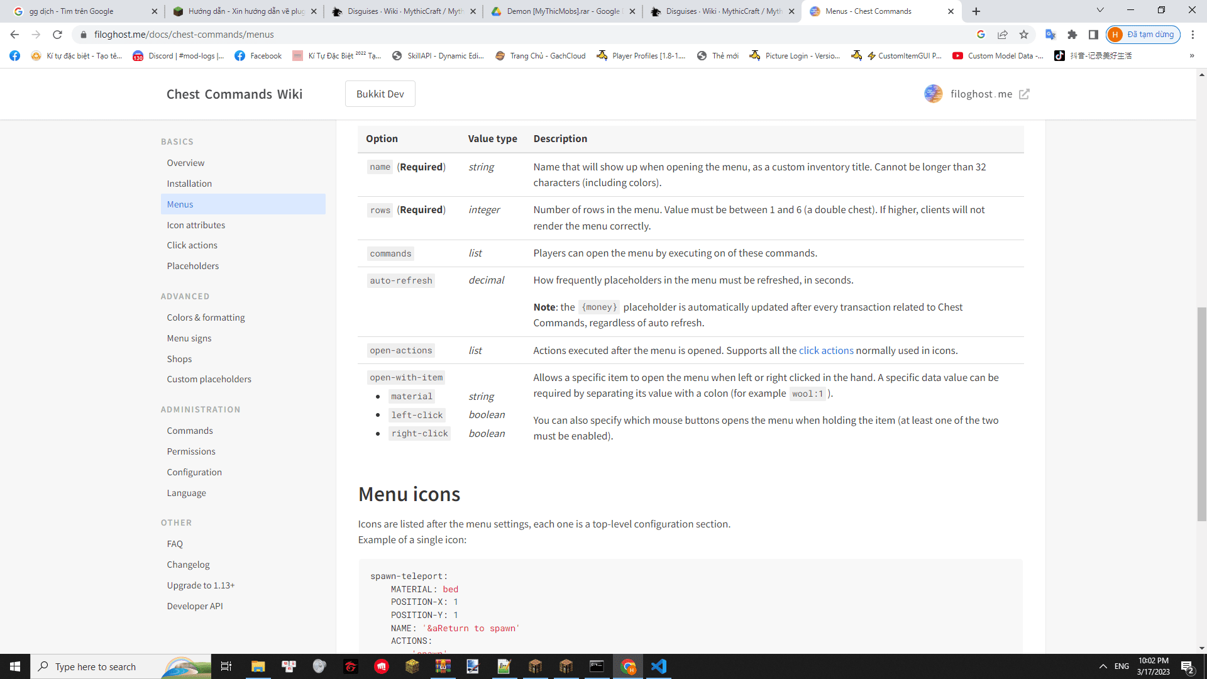The image size is (1207, 679).
Task: Bookmark this page with star icon
Action: [x=1024, y=35]
